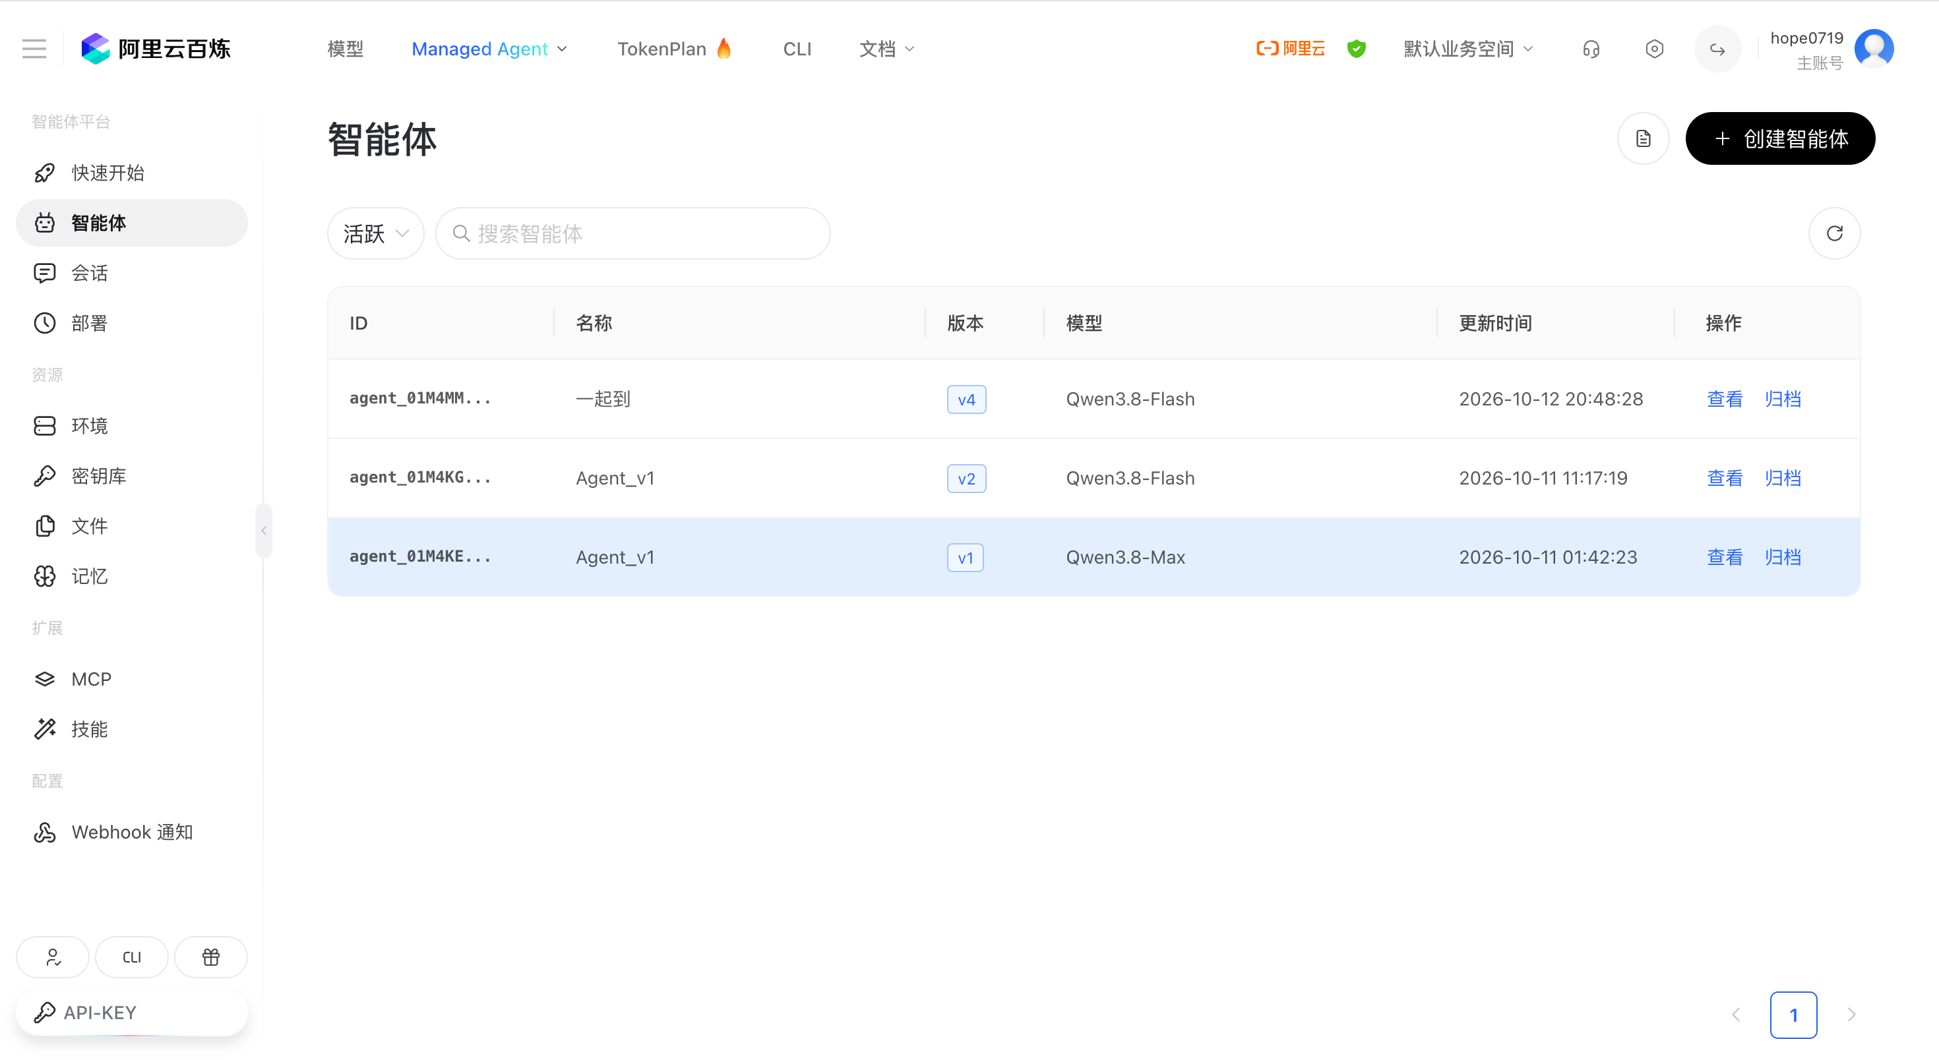Image resolution: width=1939 pixels, height=1060 pixels.
Task: Expand the 文档 dropdown in top nav
Action: [x=886, y=49]
